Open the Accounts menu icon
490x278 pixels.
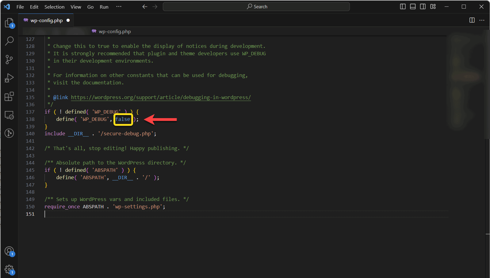[10, 251]
